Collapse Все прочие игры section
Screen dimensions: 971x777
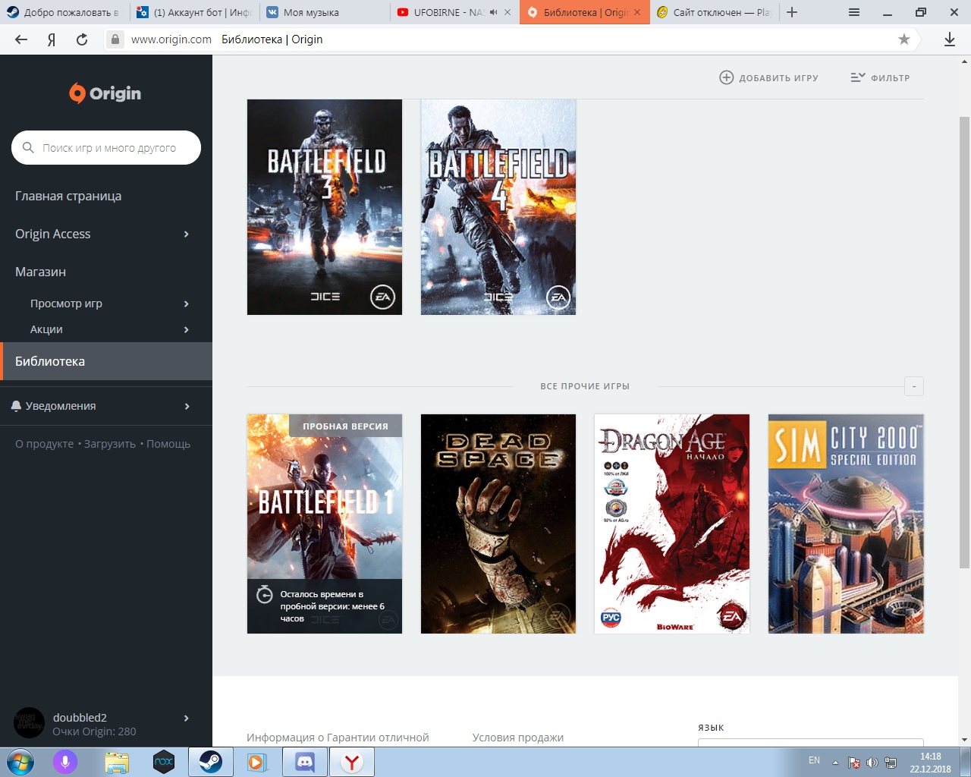[x=914, y=386]
